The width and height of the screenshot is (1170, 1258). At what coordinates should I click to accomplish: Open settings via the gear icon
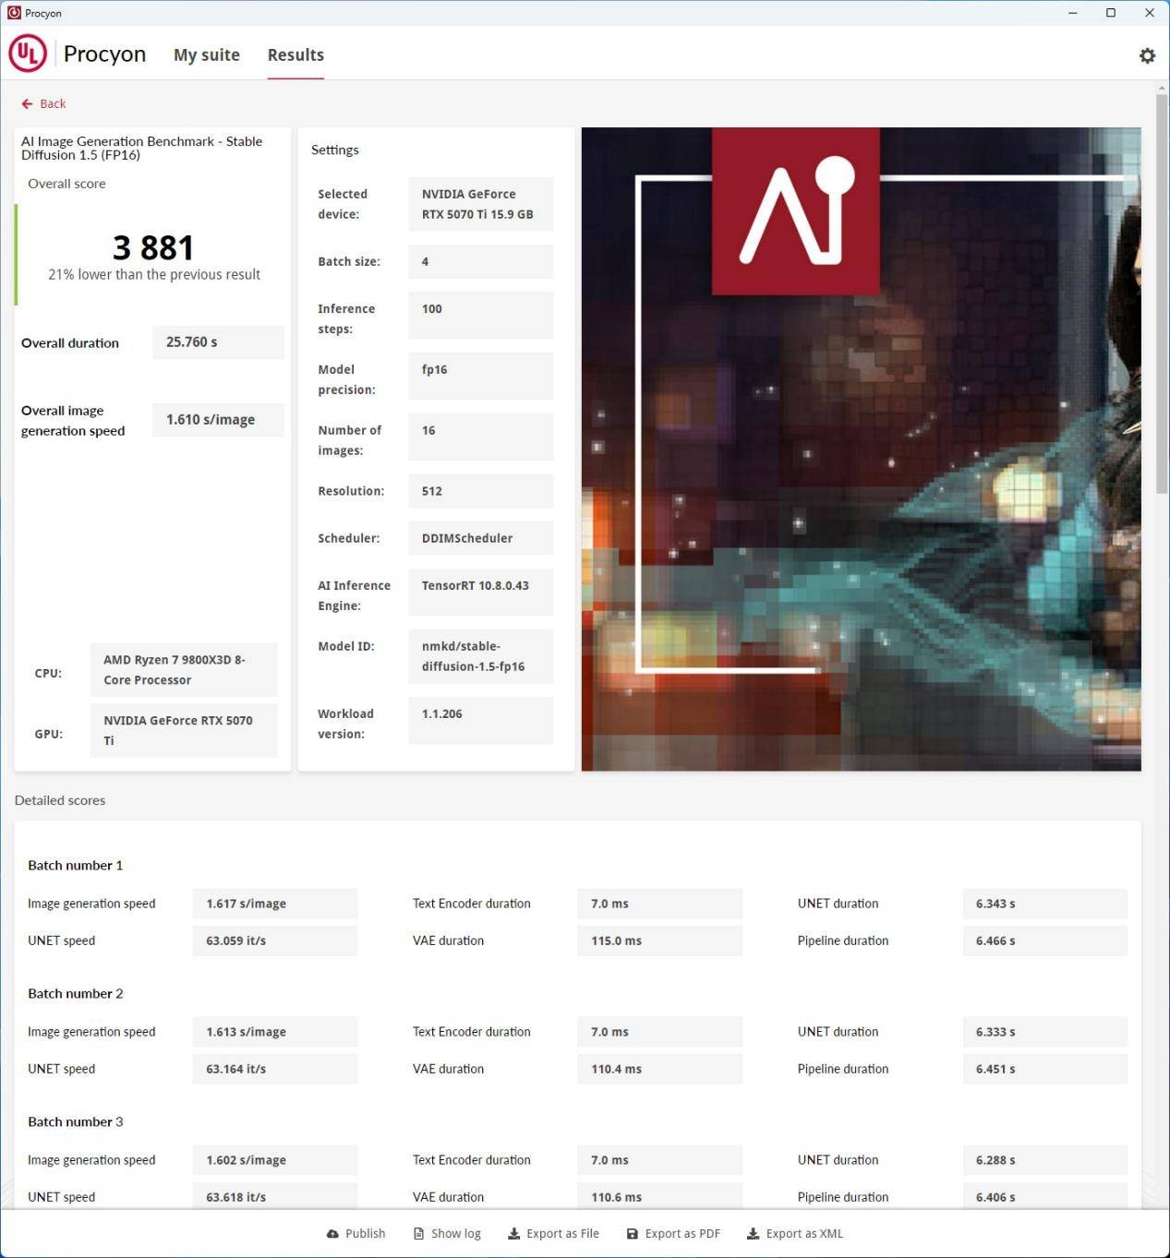tap(1147, 55)
